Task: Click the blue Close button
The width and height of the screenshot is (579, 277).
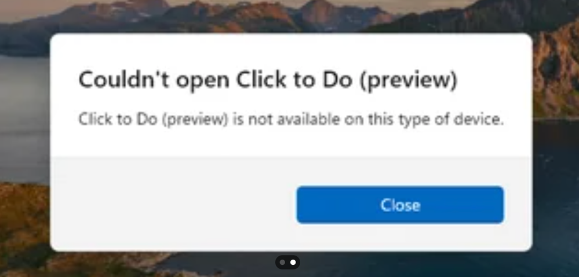Action: point(400,205)
